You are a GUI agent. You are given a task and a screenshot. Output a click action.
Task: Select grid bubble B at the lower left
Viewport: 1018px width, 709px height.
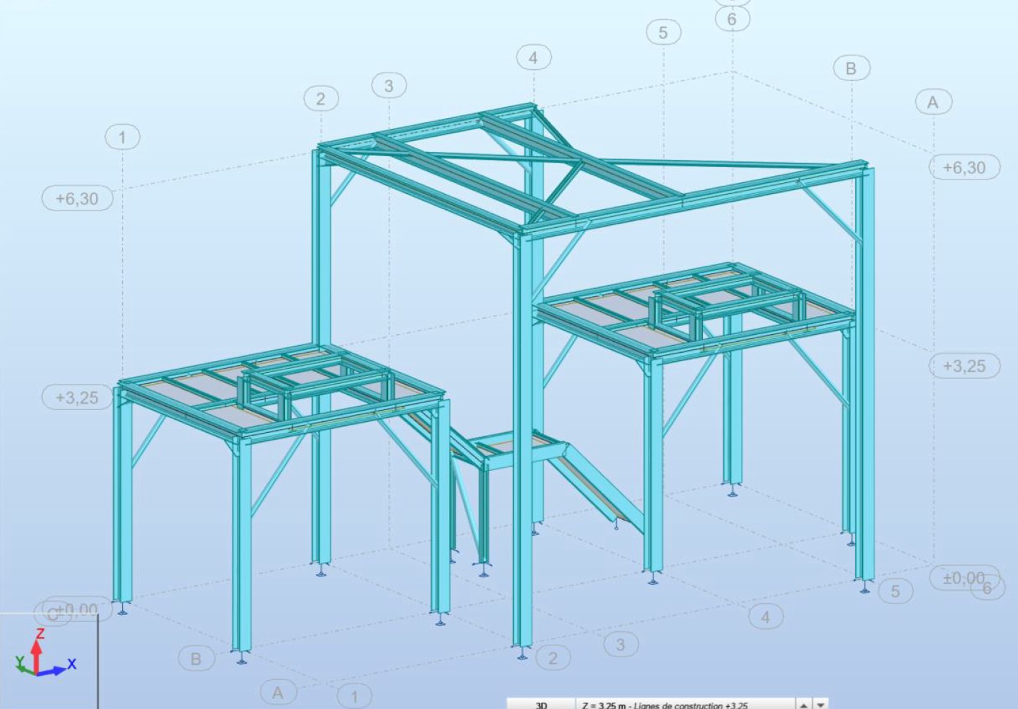195,659
